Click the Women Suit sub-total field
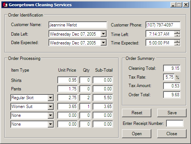The height and width of the screenshot is (144, 191). pyautogui.click(x=103, y=107)
